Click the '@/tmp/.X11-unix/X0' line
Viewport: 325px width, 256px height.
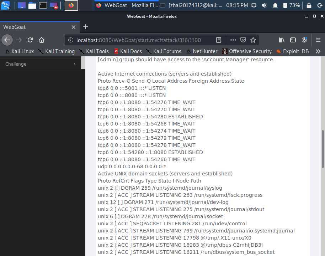pos(174,238)
